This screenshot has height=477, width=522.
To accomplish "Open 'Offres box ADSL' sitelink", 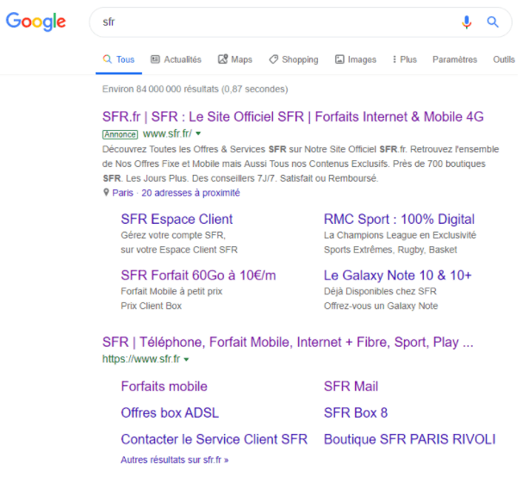I will coord(170,412).
